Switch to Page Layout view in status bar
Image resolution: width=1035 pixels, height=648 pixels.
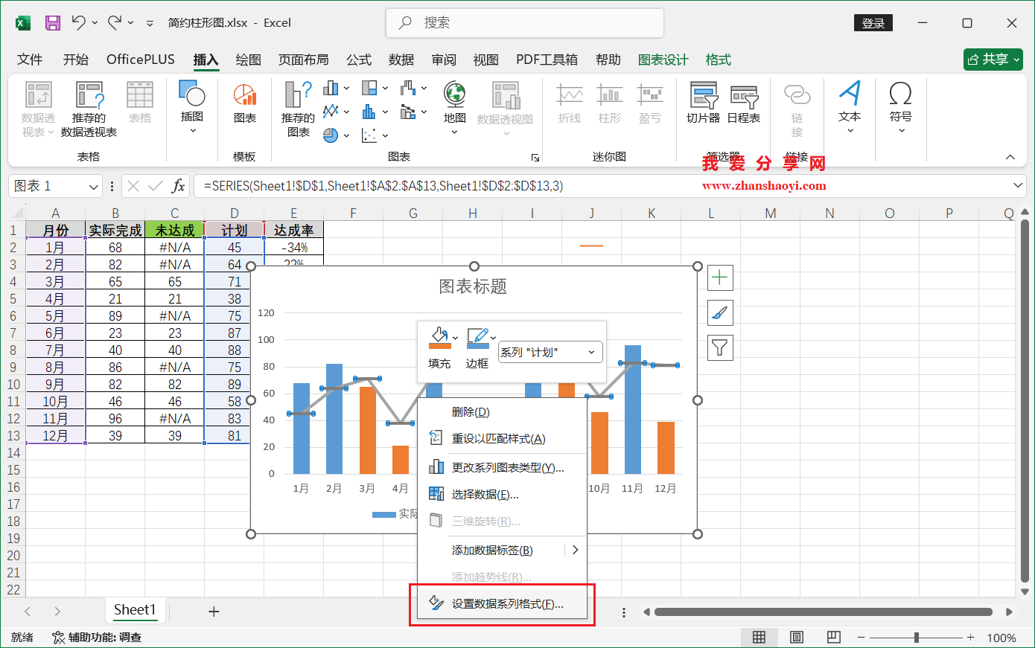pos(796,637)
